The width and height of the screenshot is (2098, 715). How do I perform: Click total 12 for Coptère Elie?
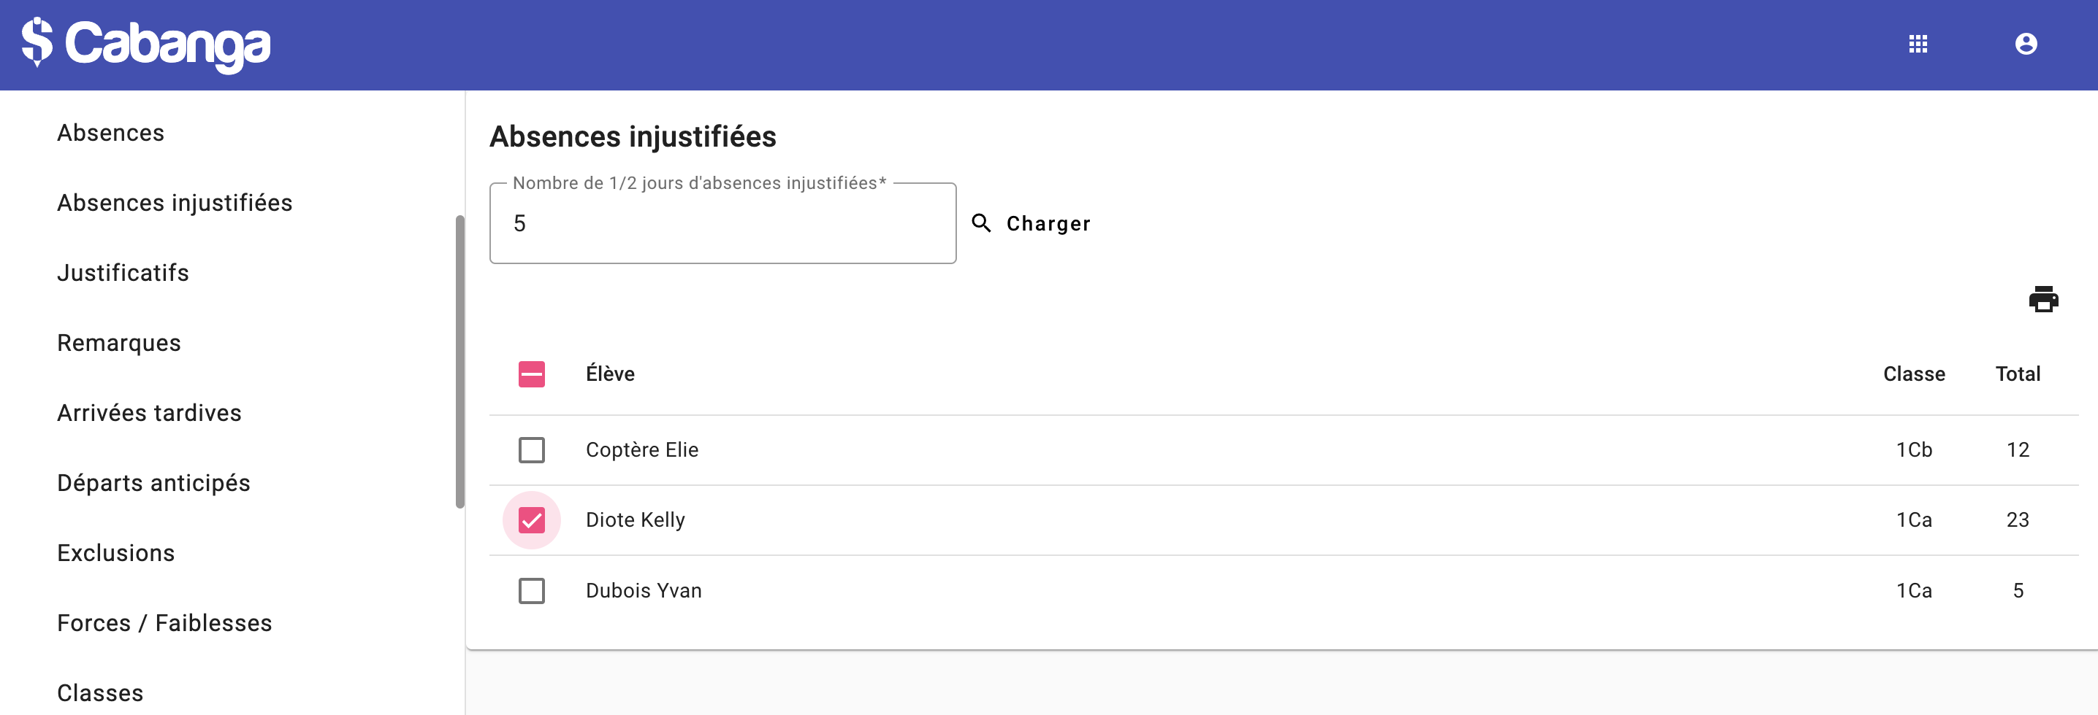point(2018,450)
